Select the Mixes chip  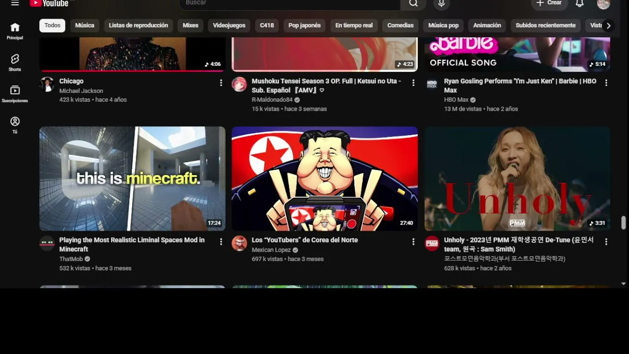191,26
